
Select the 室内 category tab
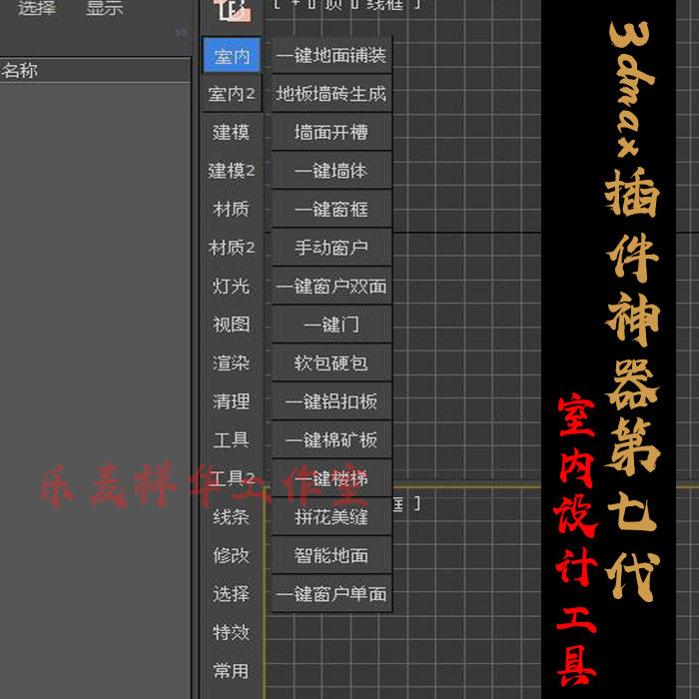click(232, 55)
